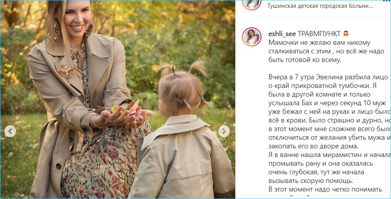
Task: Click the word мирамистин in caption
Action: coord(343,155)
